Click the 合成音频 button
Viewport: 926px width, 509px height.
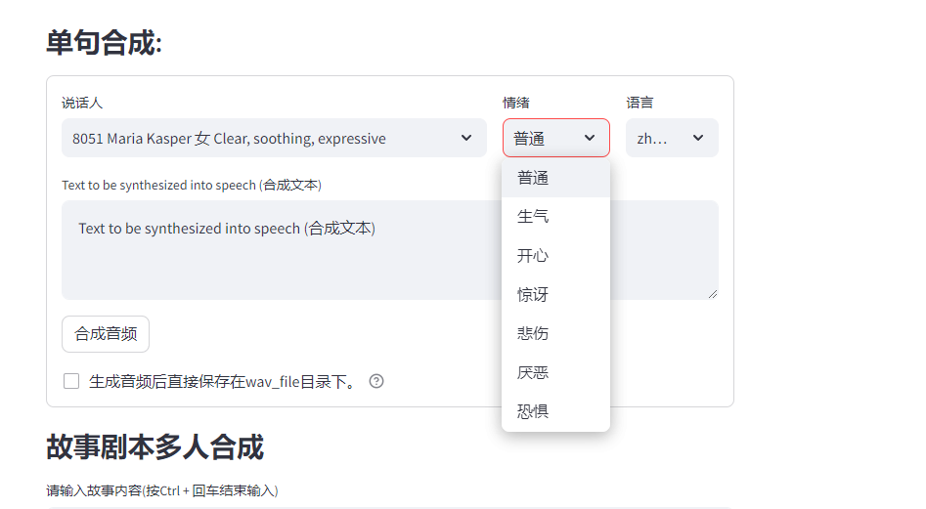pyautogui.click(x=106, y=334)
